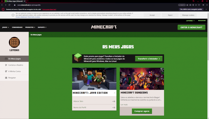Select Os Meus Jogos in sidebar
This screenshot has height=119, width=209.
pos(14,59)
